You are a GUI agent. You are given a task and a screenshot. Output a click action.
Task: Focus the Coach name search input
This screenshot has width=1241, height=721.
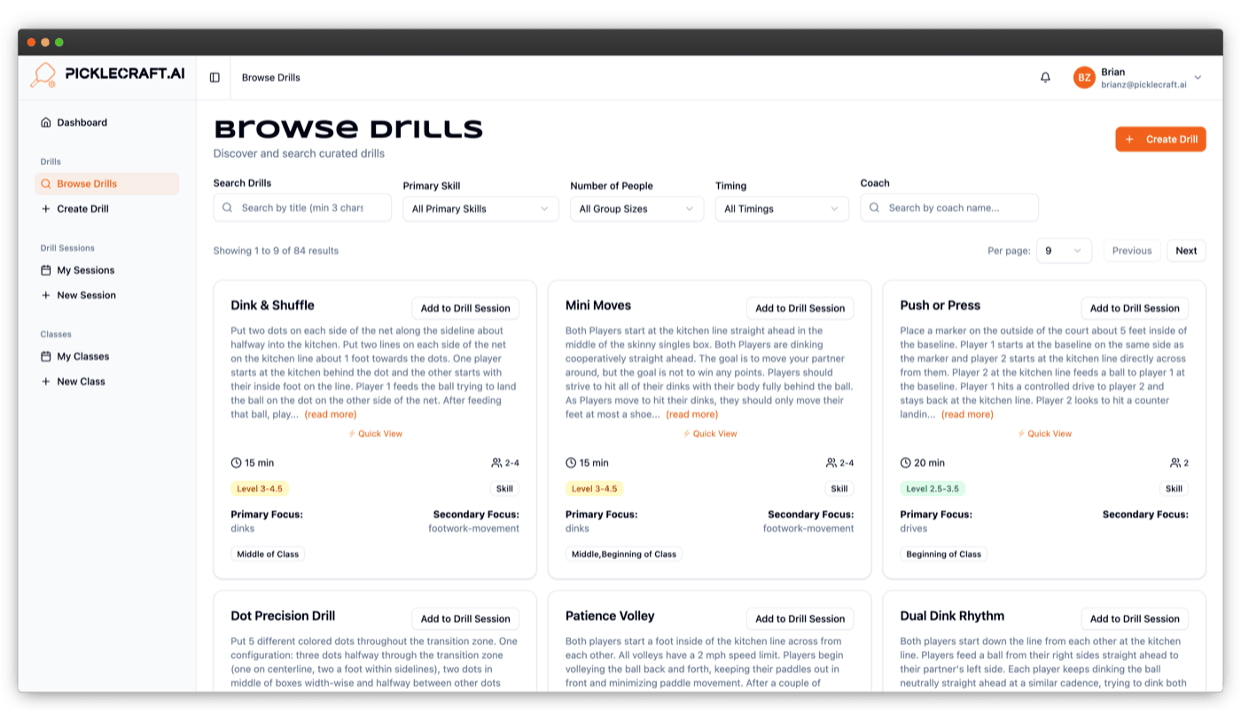pyautogui.click(x=949, y=208)
